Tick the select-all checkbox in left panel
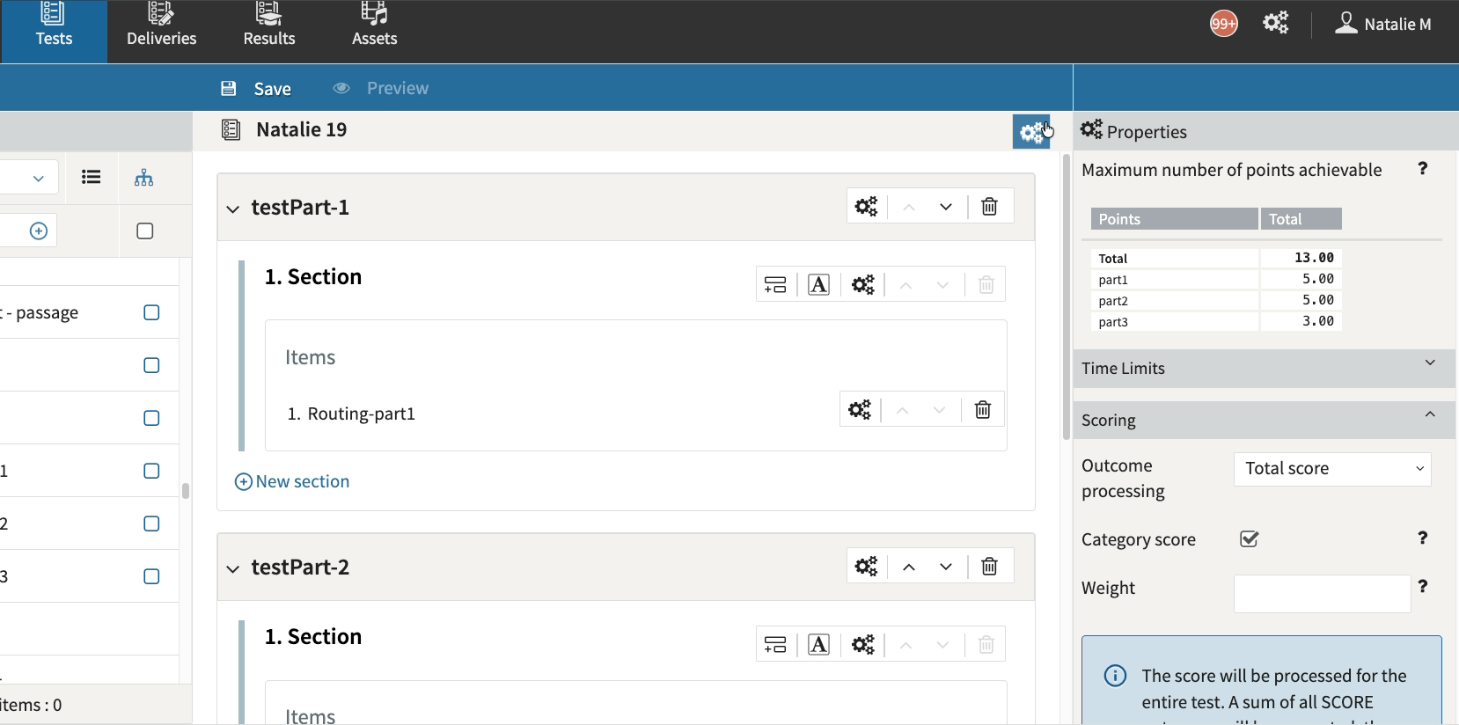The height and width of the screenshot is (725, 1459). pos(145,231)
